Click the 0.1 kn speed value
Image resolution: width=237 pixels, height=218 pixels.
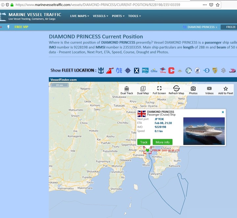tap(159, 131)
